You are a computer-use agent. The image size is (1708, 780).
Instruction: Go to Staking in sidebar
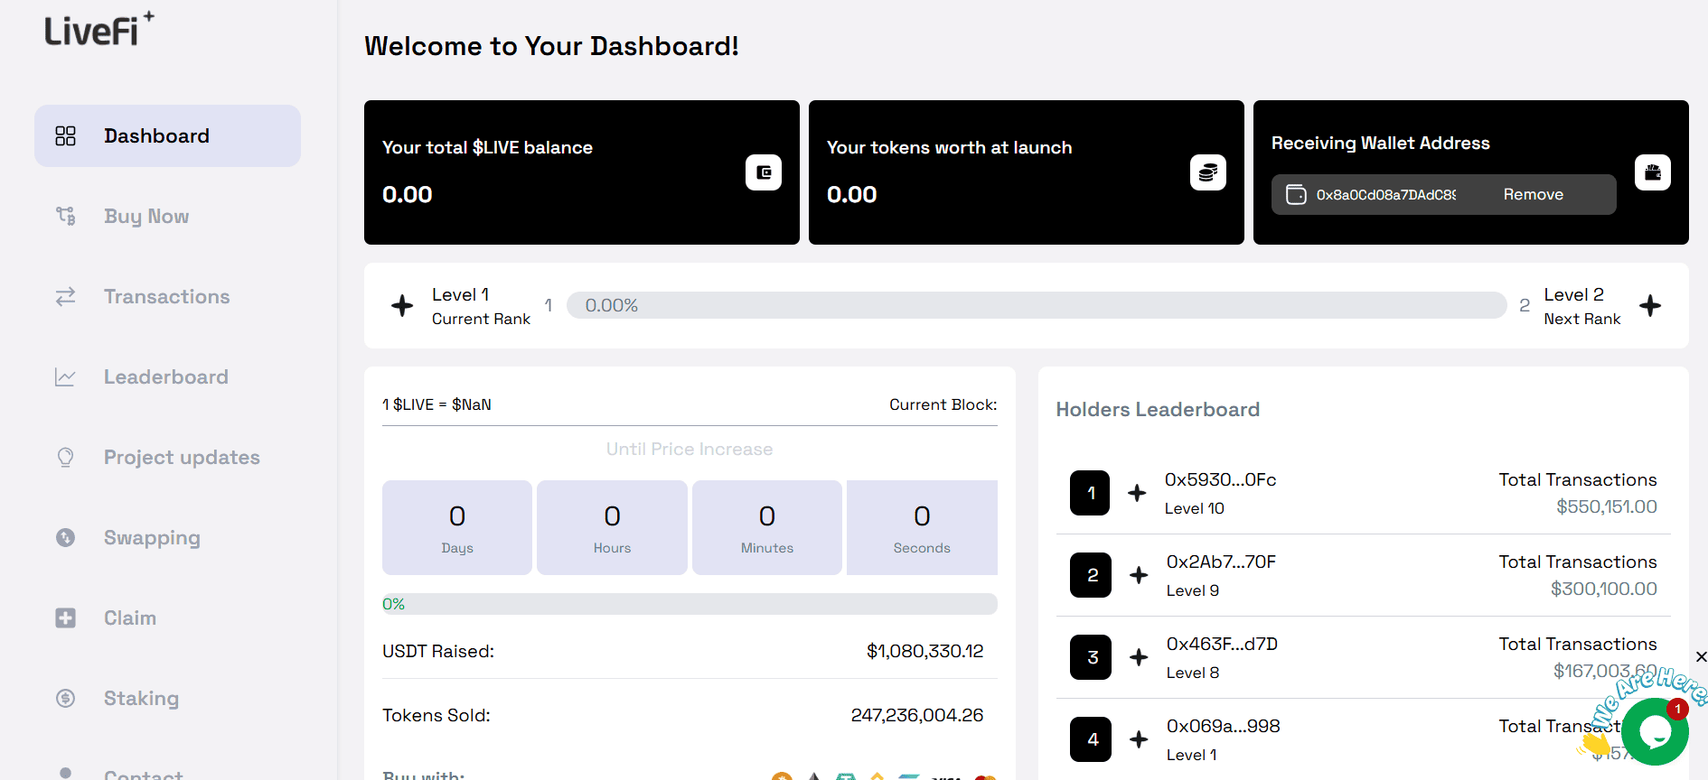(x=141, y=699)
